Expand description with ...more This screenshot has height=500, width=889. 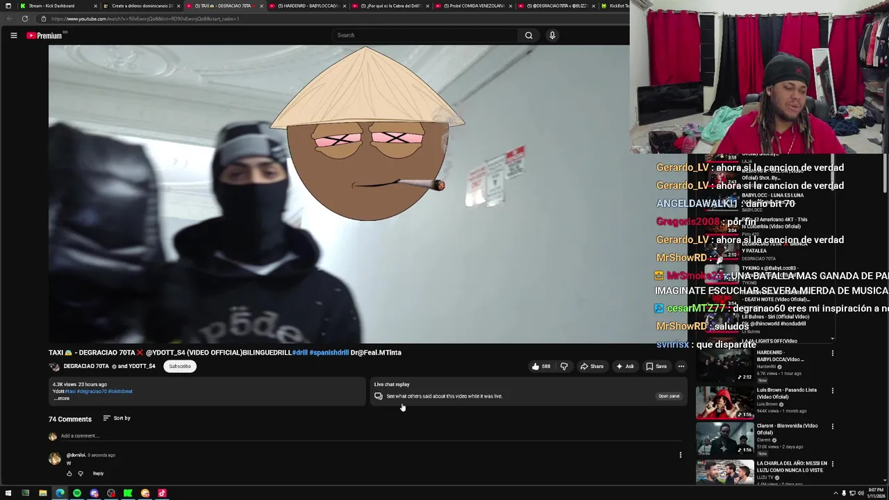[x=62, y=399]
